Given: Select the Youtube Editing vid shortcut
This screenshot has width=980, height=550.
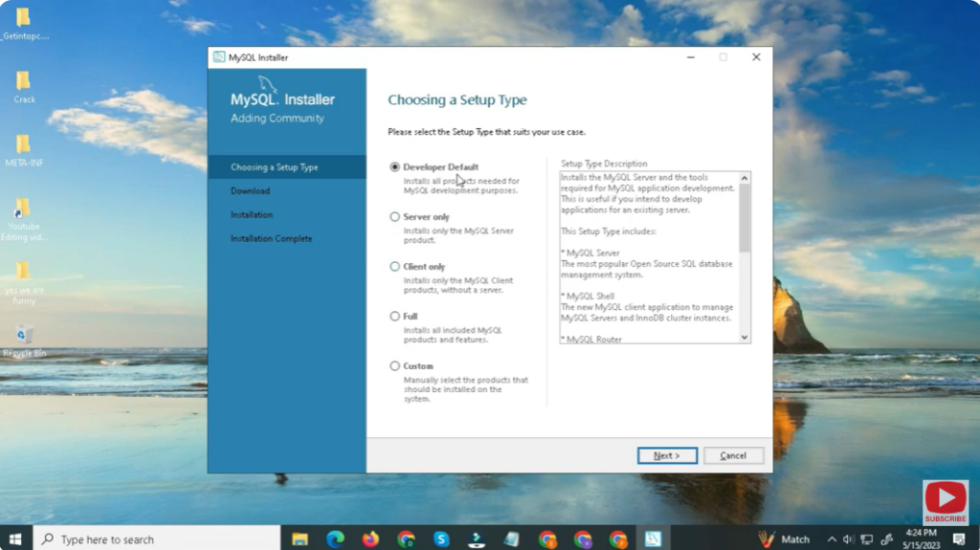Looking at the screenshot, I should point(24,219).
